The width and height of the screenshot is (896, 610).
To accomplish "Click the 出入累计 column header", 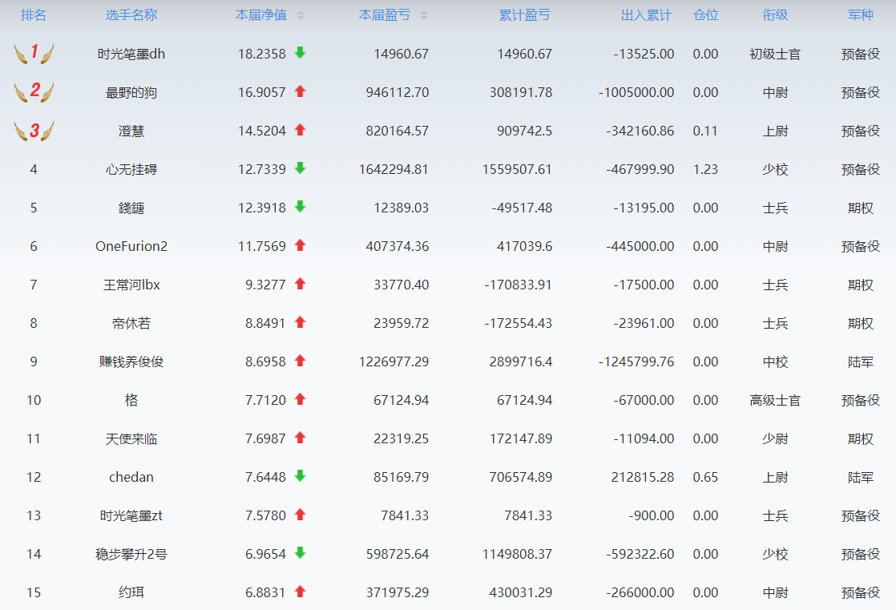I will 647,15.
